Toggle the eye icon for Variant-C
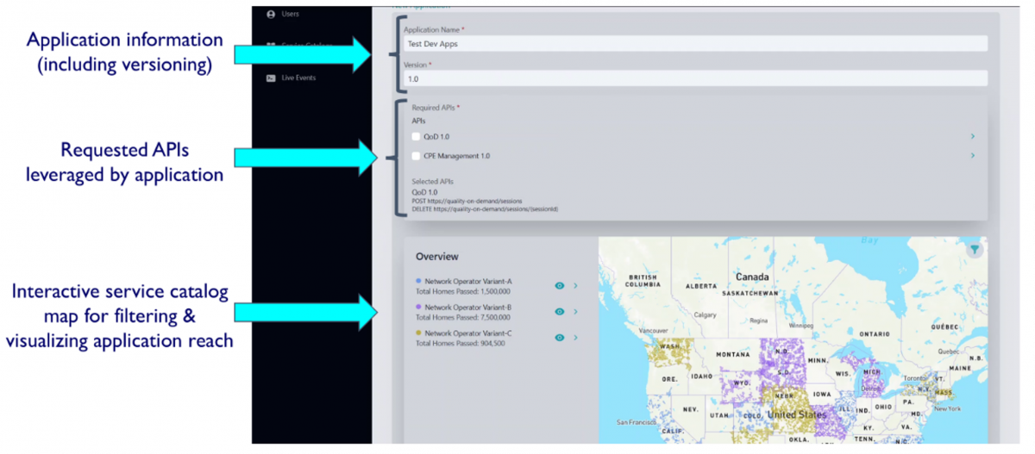The width and height of the screenshot is (1035, 454). point(559,338)
